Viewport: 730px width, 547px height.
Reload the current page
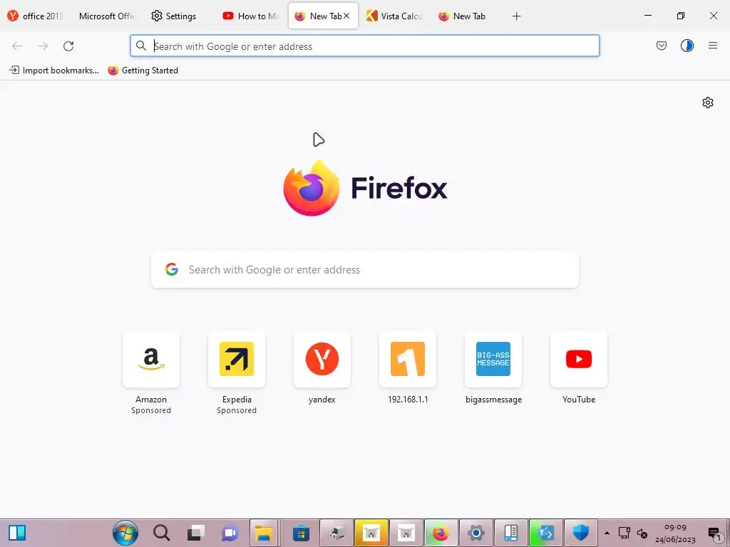pyautogui.click(x=68, y=46)
